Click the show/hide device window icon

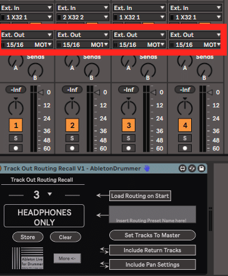pos(182,169)
